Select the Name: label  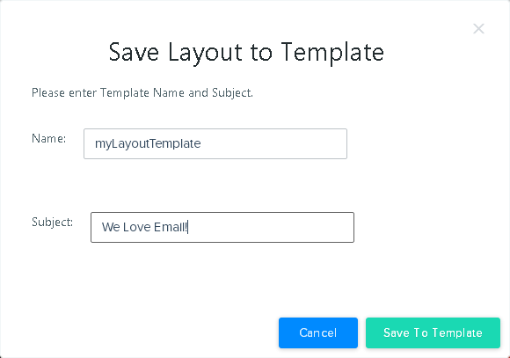pyautogui.click(x=48, y=139)
